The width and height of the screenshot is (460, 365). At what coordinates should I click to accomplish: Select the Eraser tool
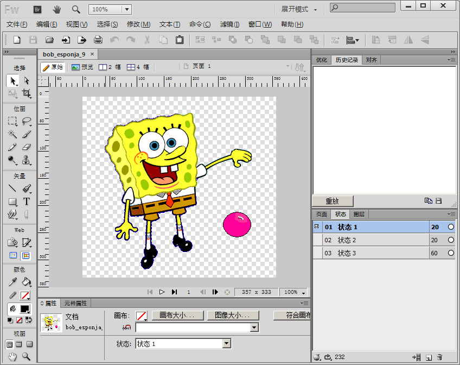tap(27, 147)
